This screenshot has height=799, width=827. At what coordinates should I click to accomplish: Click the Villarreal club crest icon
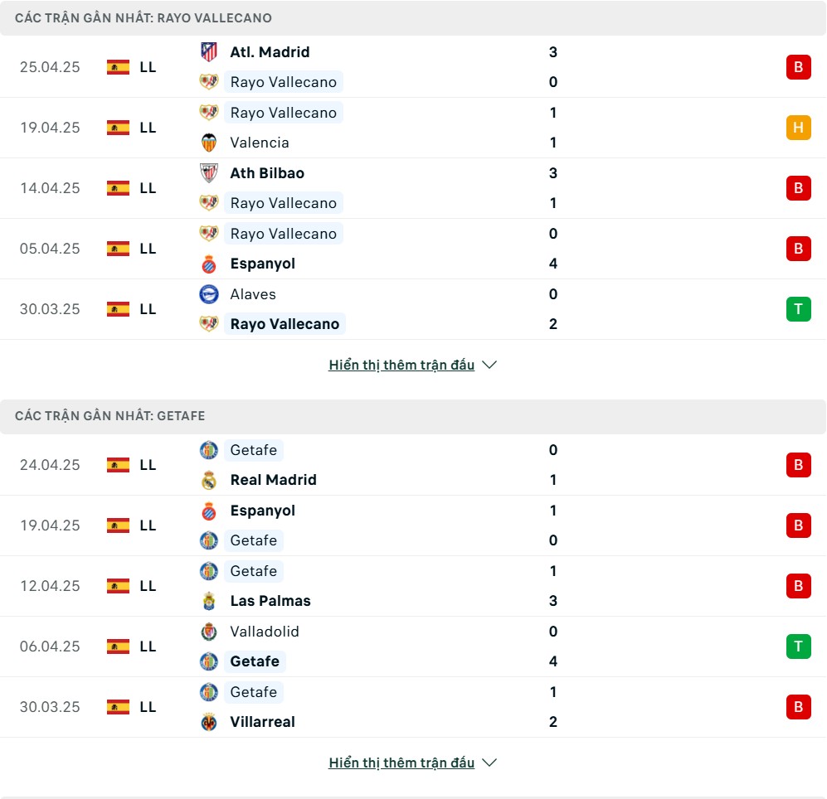pyautogui.click(x=209, y=722)
